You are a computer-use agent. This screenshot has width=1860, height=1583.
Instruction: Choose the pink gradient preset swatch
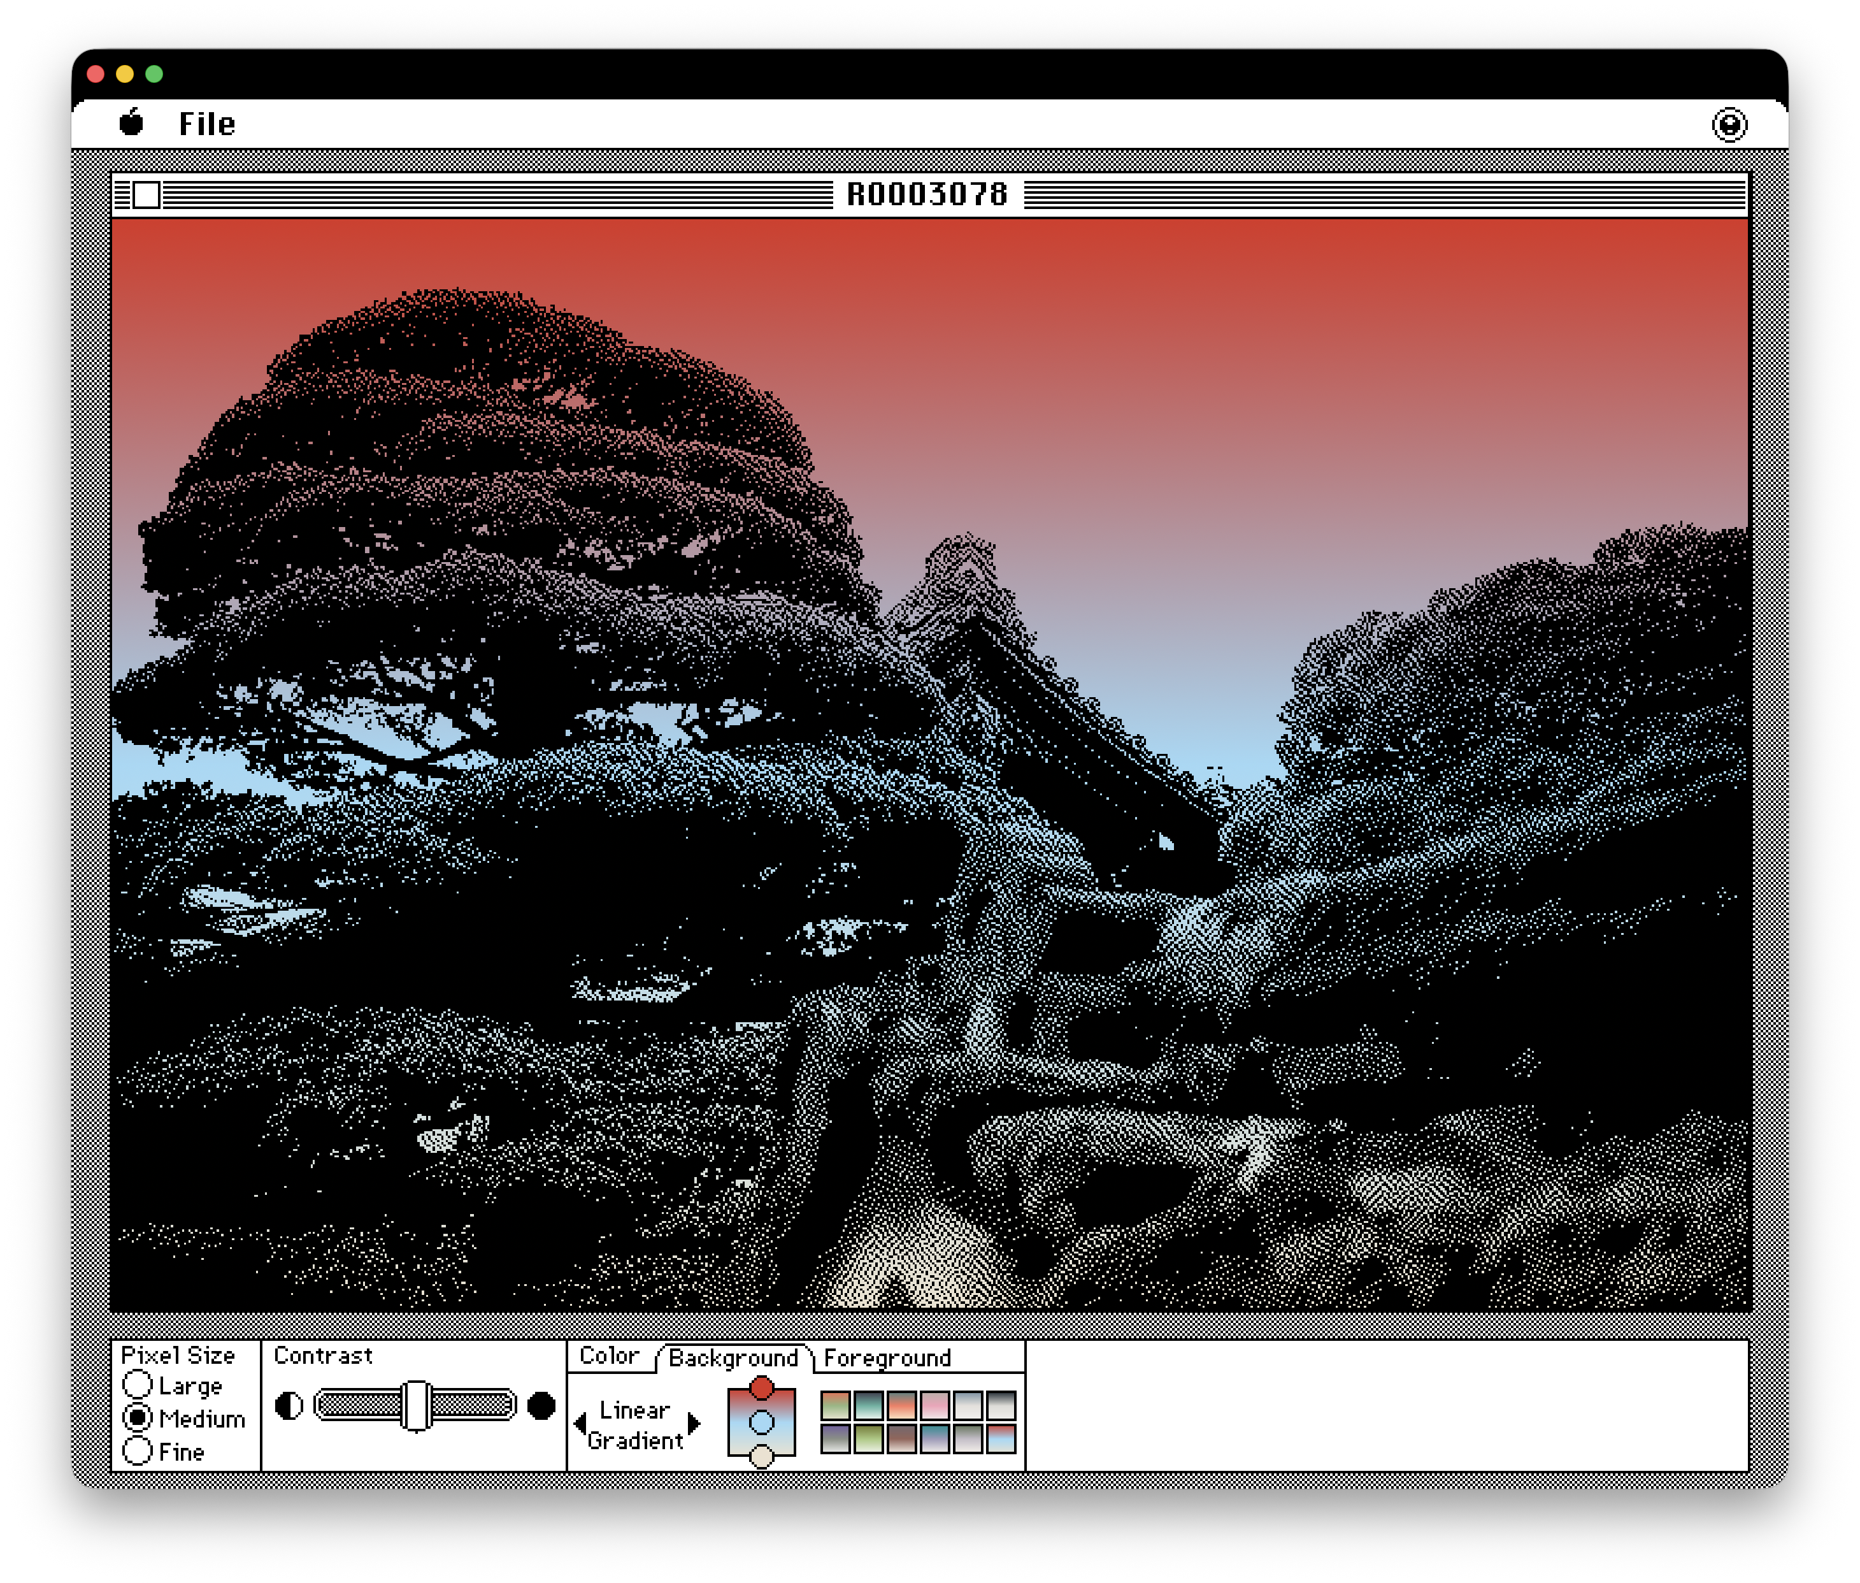click(934, 1405)
